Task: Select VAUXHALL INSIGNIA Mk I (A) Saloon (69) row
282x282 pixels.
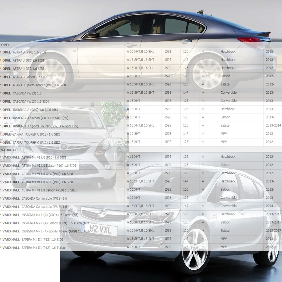Action: pyautogui.click(x=45, y=223)
